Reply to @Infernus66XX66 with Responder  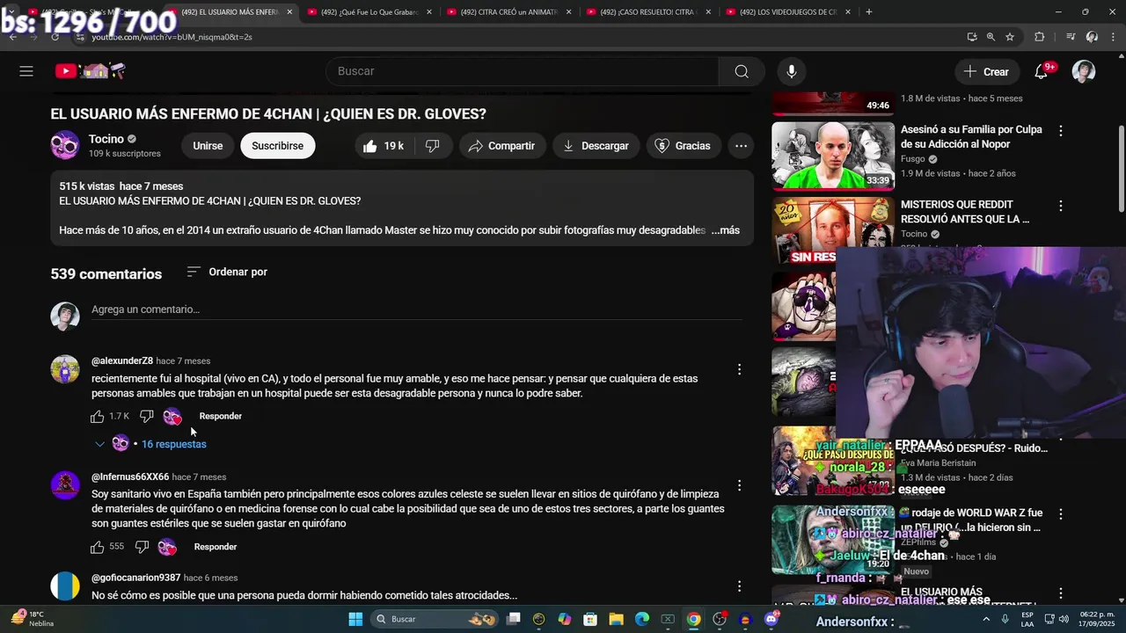216,547
